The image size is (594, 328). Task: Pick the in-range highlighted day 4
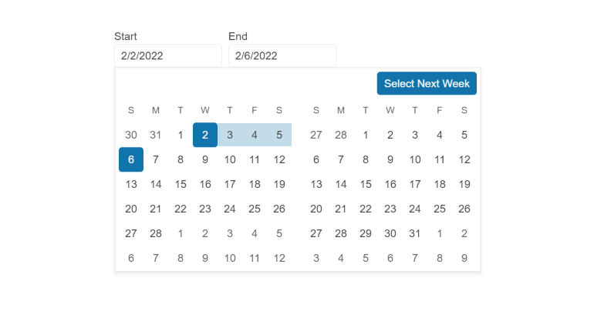pyautogui.click(x=255, y=135)
